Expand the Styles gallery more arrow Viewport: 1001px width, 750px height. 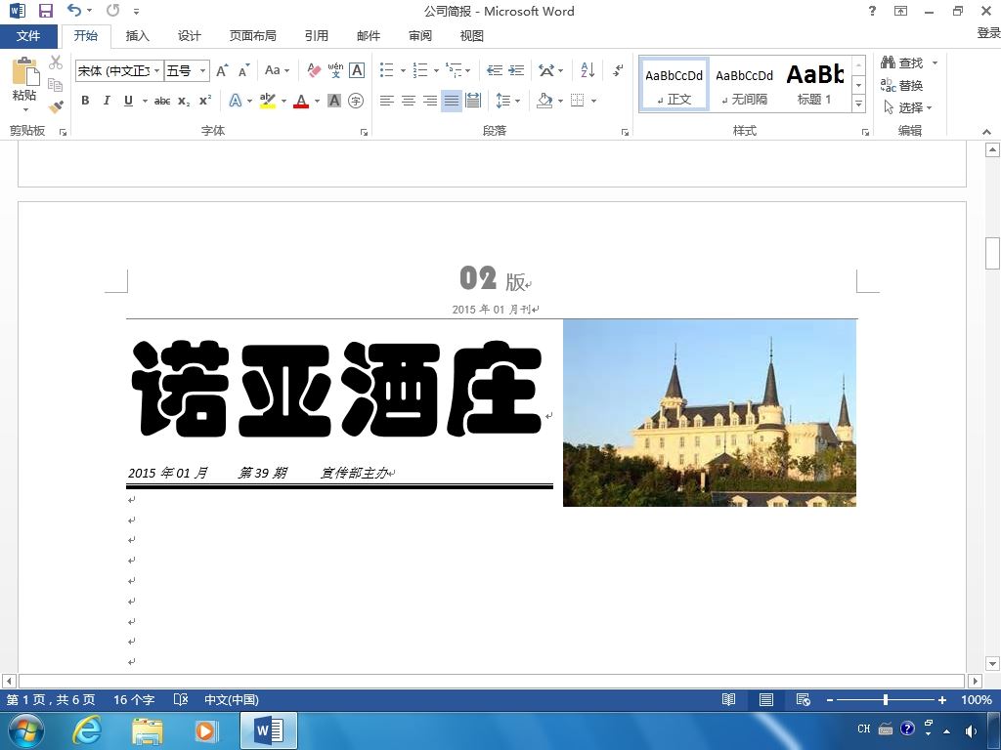(x=858, y=104)
